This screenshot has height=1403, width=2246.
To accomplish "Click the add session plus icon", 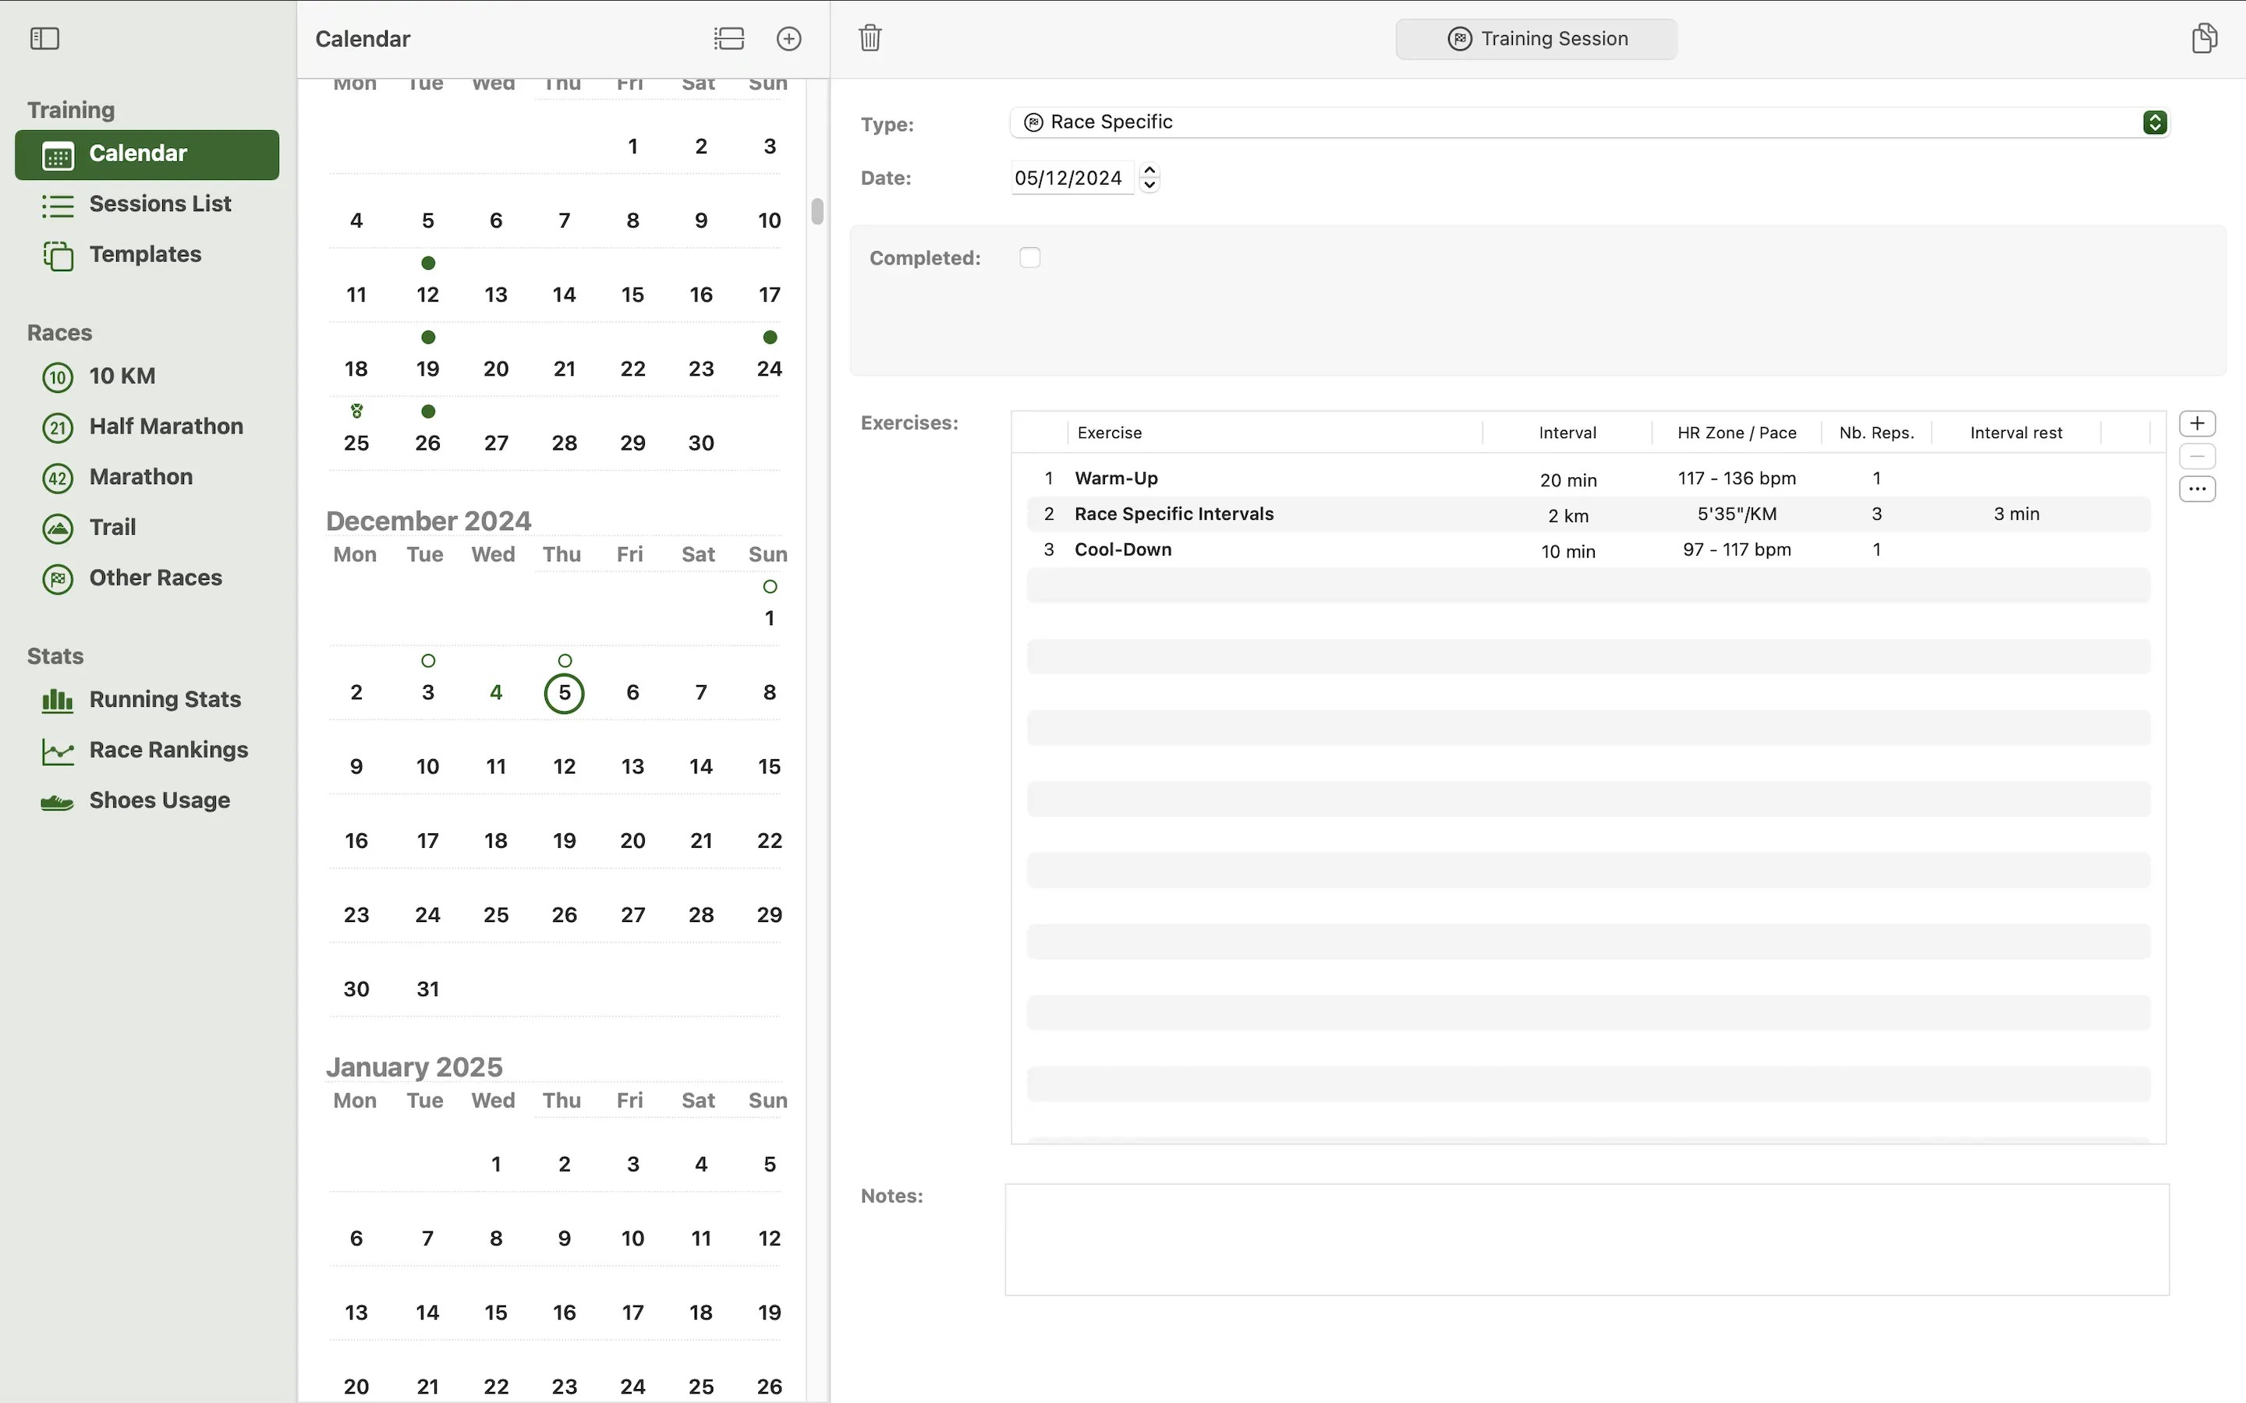I will [788, 38].
